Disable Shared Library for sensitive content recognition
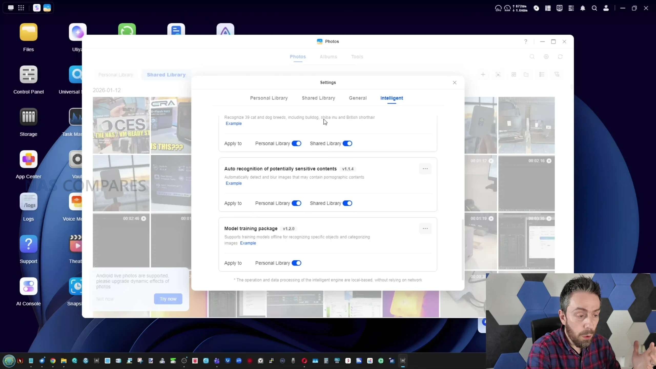Image resolution: width=656 pixels, height=369 pixels. click(347, 203)
